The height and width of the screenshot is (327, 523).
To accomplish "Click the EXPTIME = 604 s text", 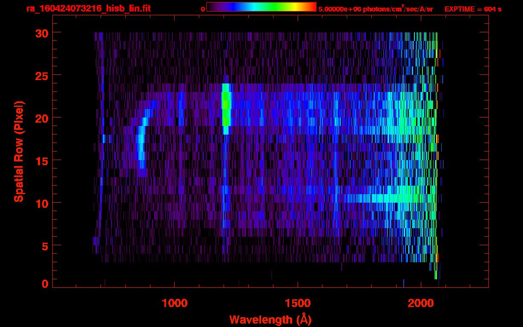I will pos(473,9).
